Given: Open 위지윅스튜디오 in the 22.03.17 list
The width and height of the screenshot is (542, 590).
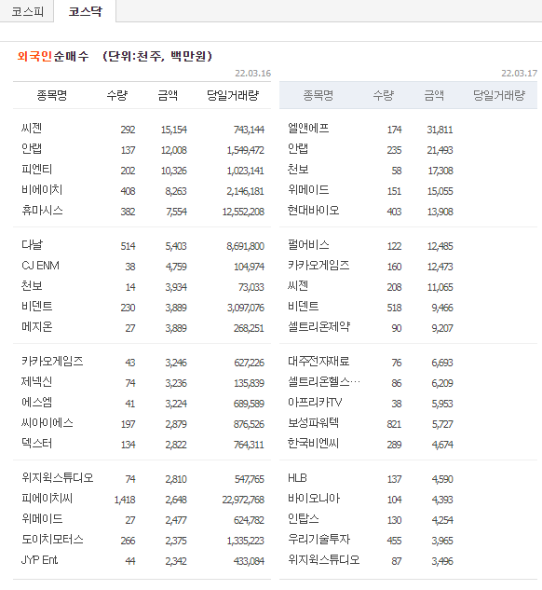Looking at the screenshot, I should click(324, 560).
